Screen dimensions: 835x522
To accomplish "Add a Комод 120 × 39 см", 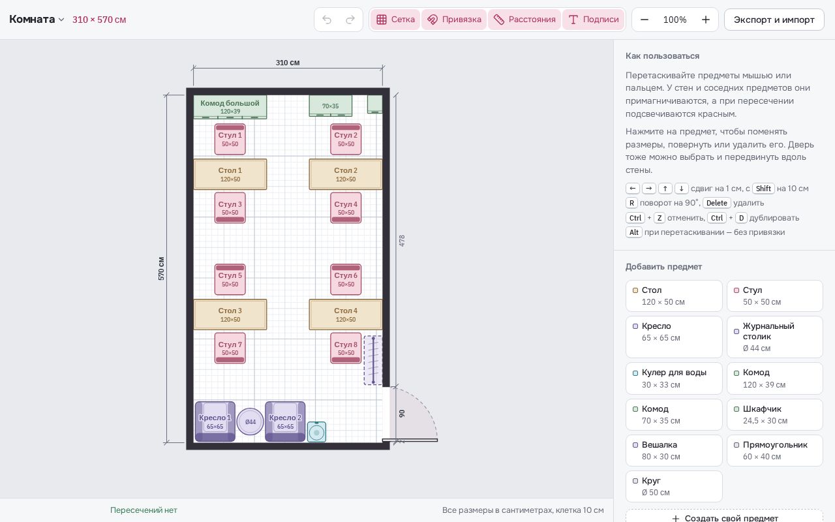I will coord(775,378).
